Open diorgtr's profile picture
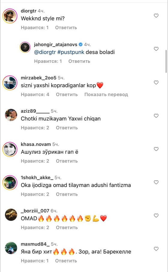Screen dimensions: 168x272 [x=10, y=16]
